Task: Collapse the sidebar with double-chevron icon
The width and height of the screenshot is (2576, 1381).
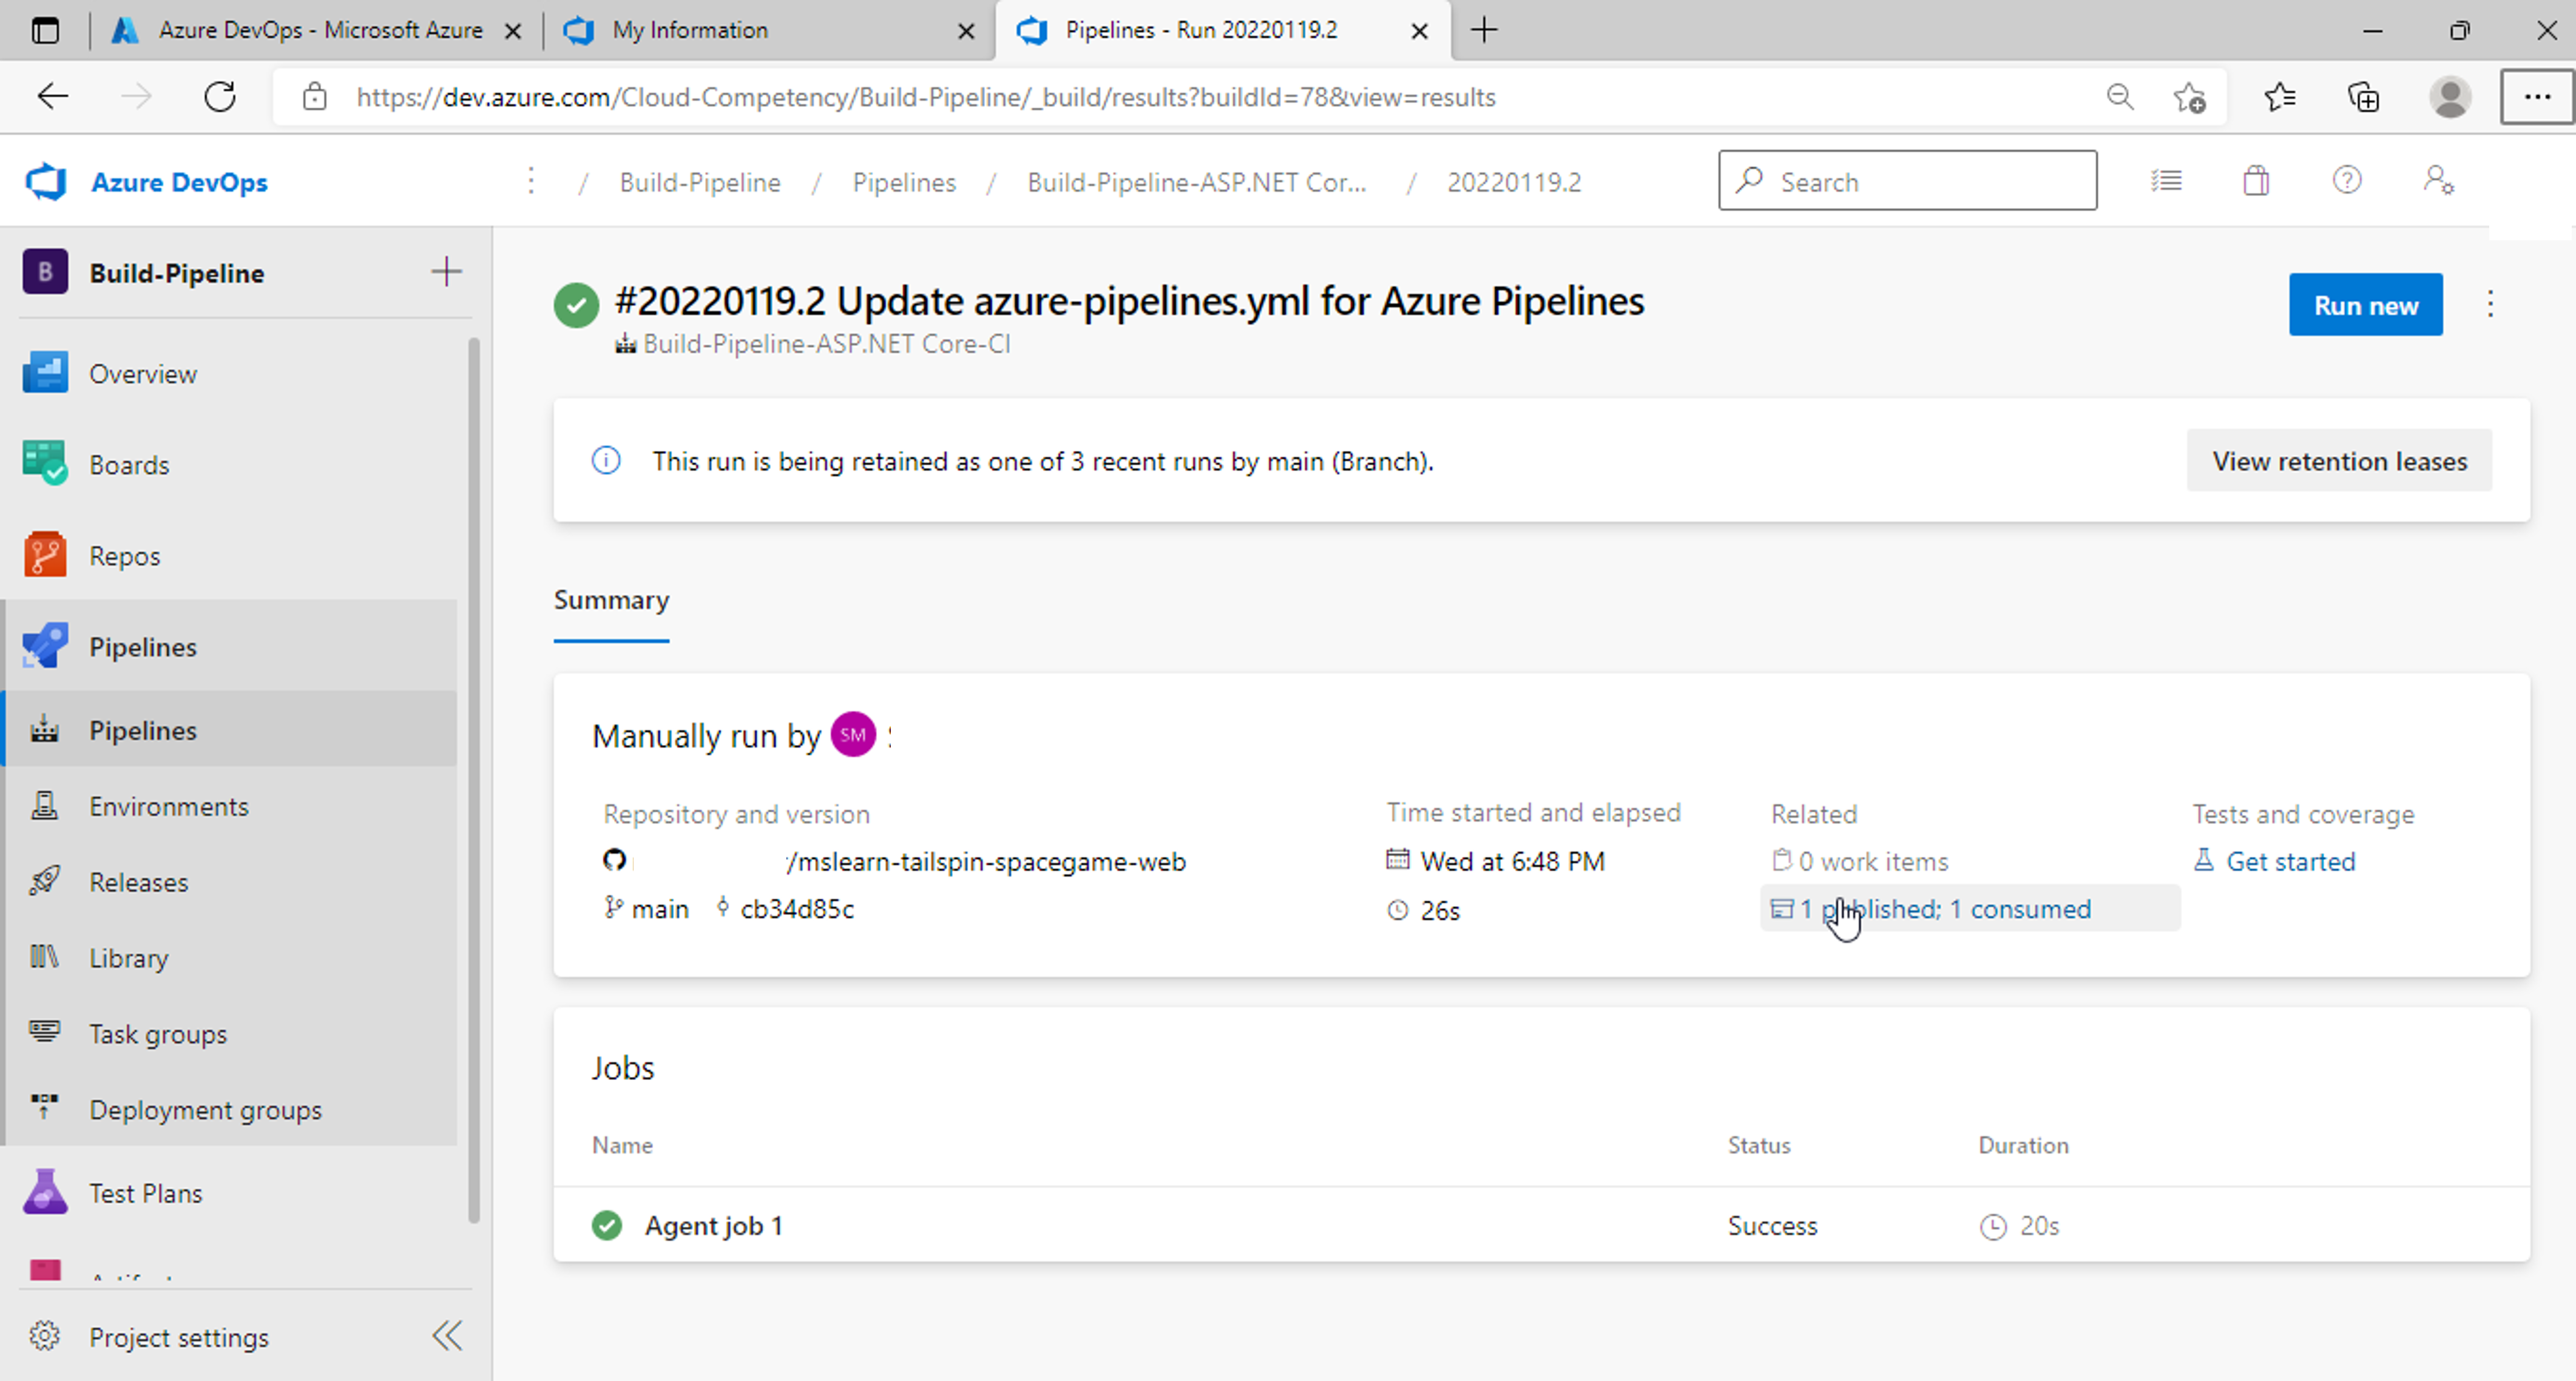Action: [447, 1336]
